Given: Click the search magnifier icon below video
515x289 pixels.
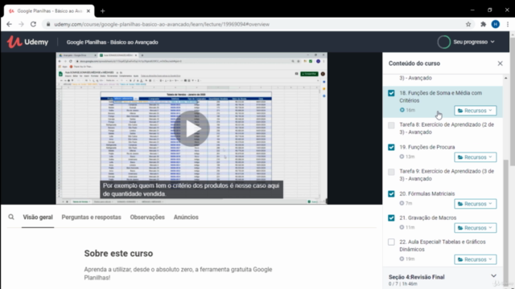Looking at the screenshot, I should point(11,217).
